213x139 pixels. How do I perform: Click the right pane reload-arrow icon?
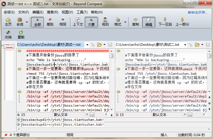[191, 45]
